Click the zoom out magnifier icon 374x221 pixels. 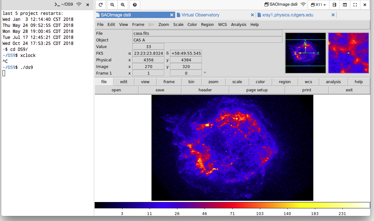pyautogui.click(x=112, y=5)
